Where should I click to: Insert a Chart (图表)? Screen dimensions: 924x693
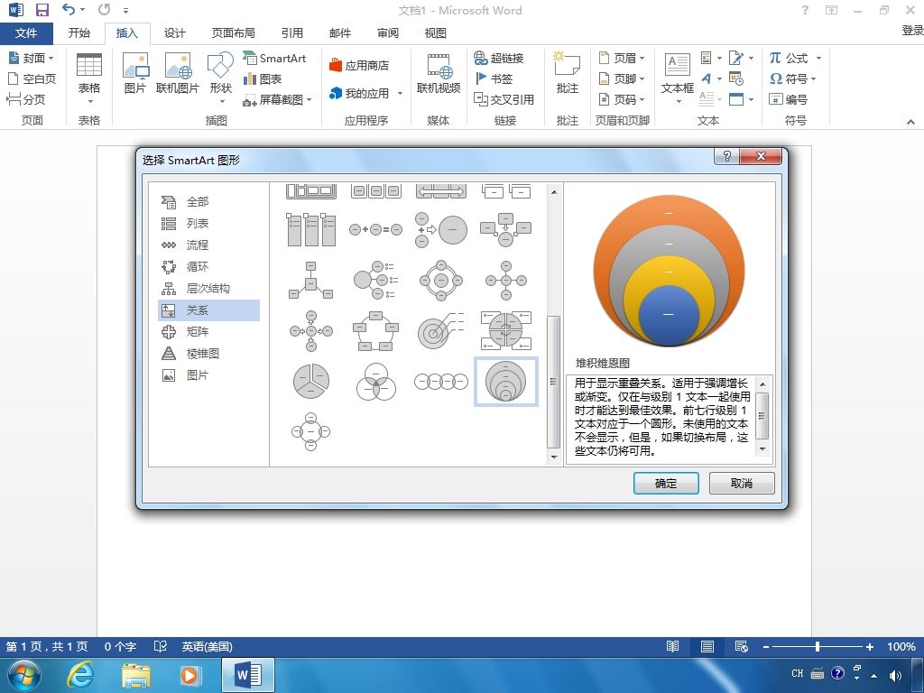point(263,79)
